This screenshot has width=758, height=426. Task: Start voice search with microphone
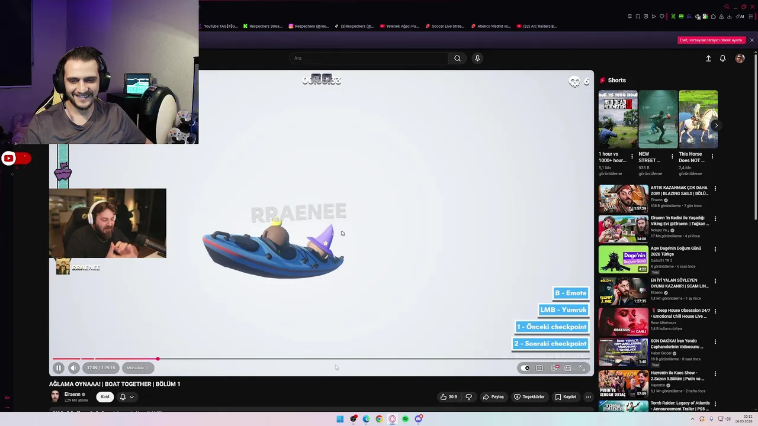click(477, 58)
